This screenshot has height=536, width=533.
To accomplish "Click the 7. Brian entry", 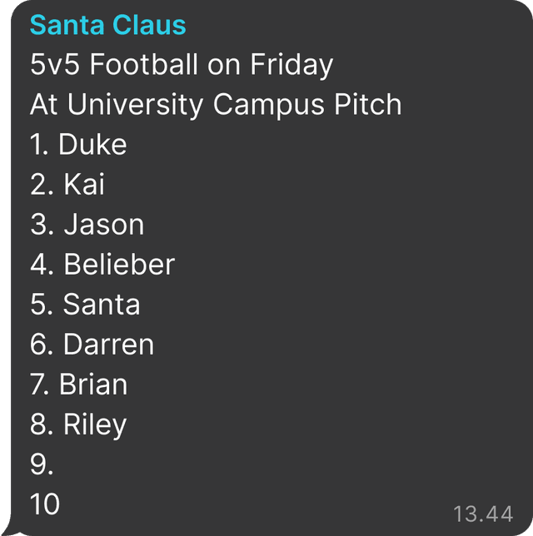I will [78, 385].
